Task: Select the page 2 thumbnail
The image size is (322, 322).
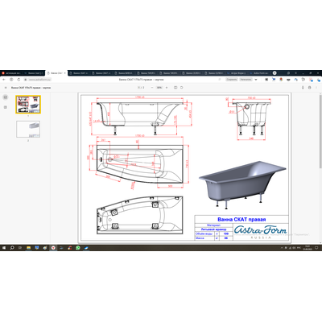Action: [28, 129]
